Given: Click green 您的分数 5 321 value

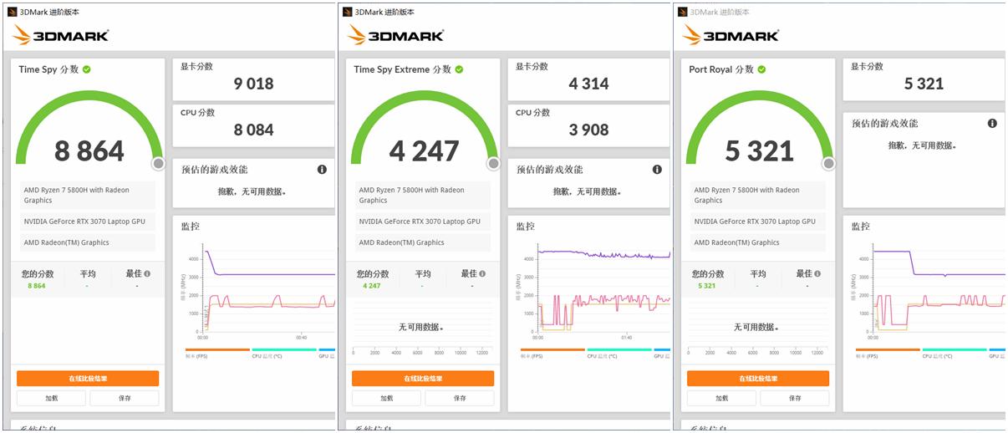Looking at the screenshot, I should tap(707, 286).
